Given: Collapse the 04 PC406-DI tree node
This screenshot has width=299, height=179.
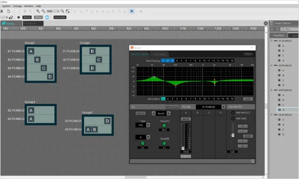Looking at the screenshot, I should pos(272,115).
